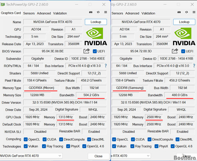This screenshot has height=161, width=197.
Task: Expand GPU selector dropdown in left window
Action: coord(60,156)
